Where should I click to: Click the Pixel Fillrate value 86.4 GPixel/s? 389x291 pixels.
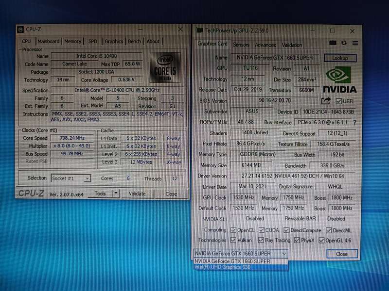(250, 144)
